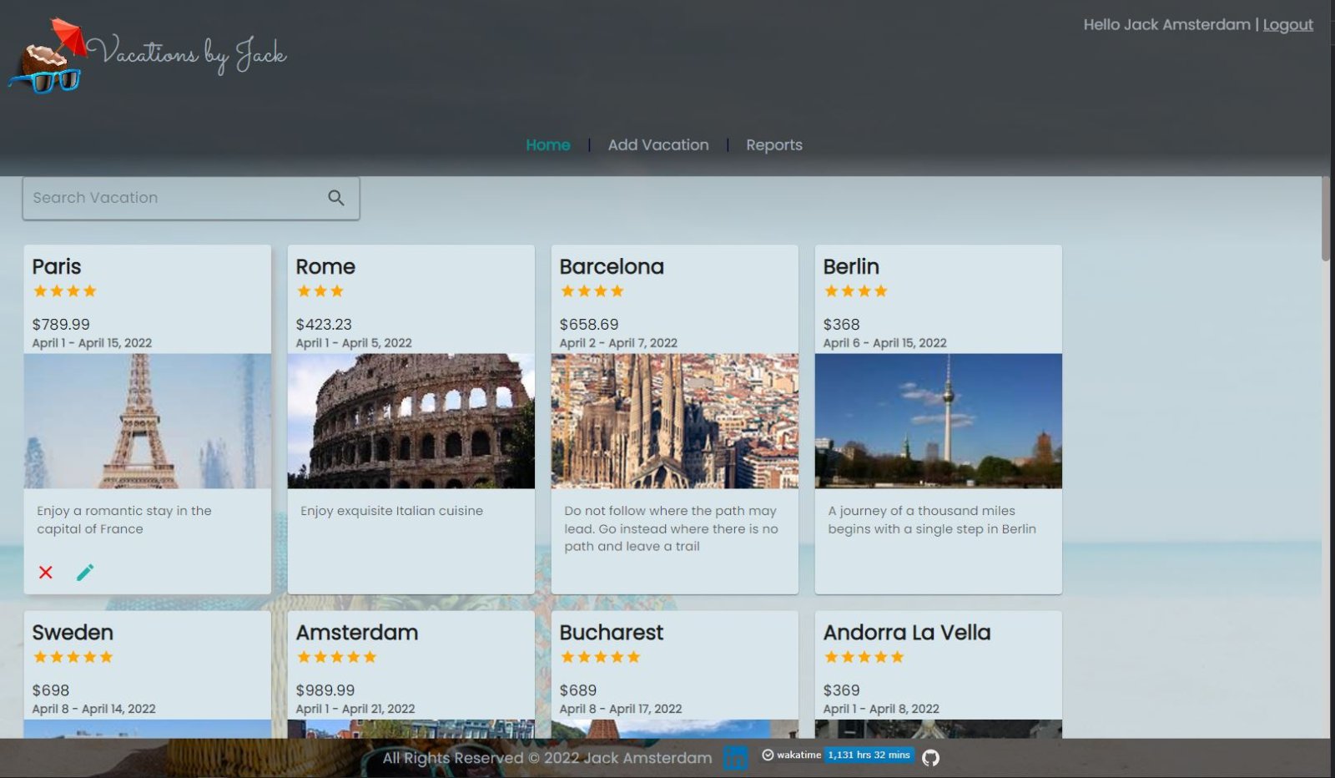Click the Amsterdam card title
1335x778 pixels.
(x=357, y=632)
